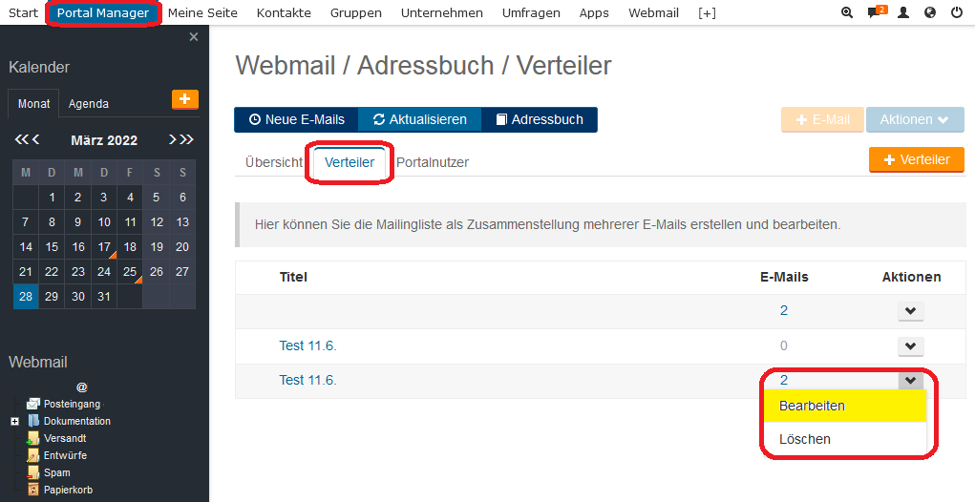Go back one year with double-left arrows
975x502 pixels.
[x=21, y=139]
